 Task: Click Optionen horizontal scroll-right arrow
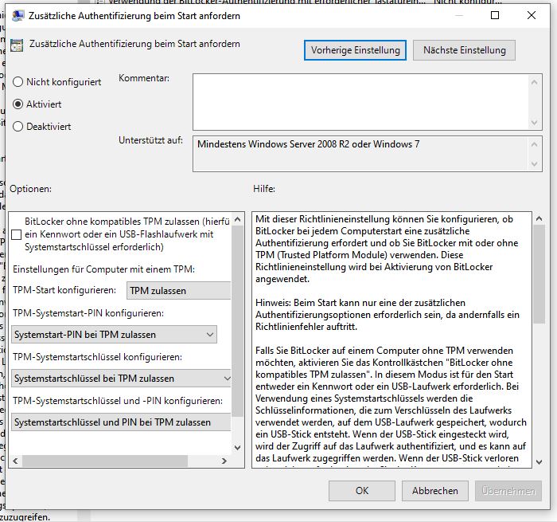pos(224,461)
